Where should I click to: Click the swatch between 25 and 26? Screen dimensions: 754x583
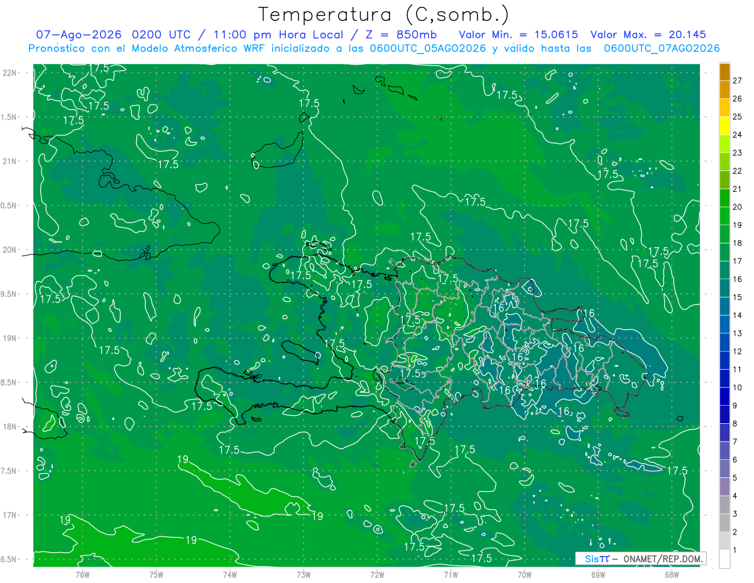(724, 108)
